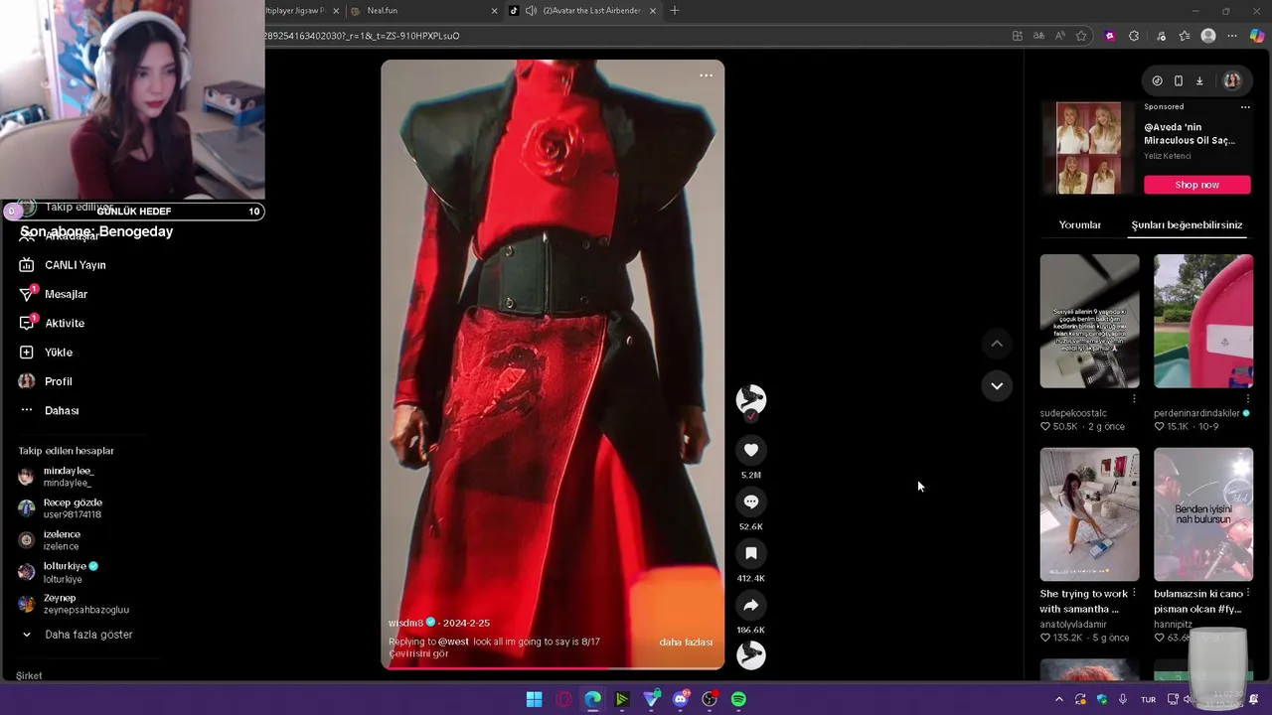Screen dimensions: 1272x715
Task: Go to the next video with down arrow
Action: pos(997,386)
